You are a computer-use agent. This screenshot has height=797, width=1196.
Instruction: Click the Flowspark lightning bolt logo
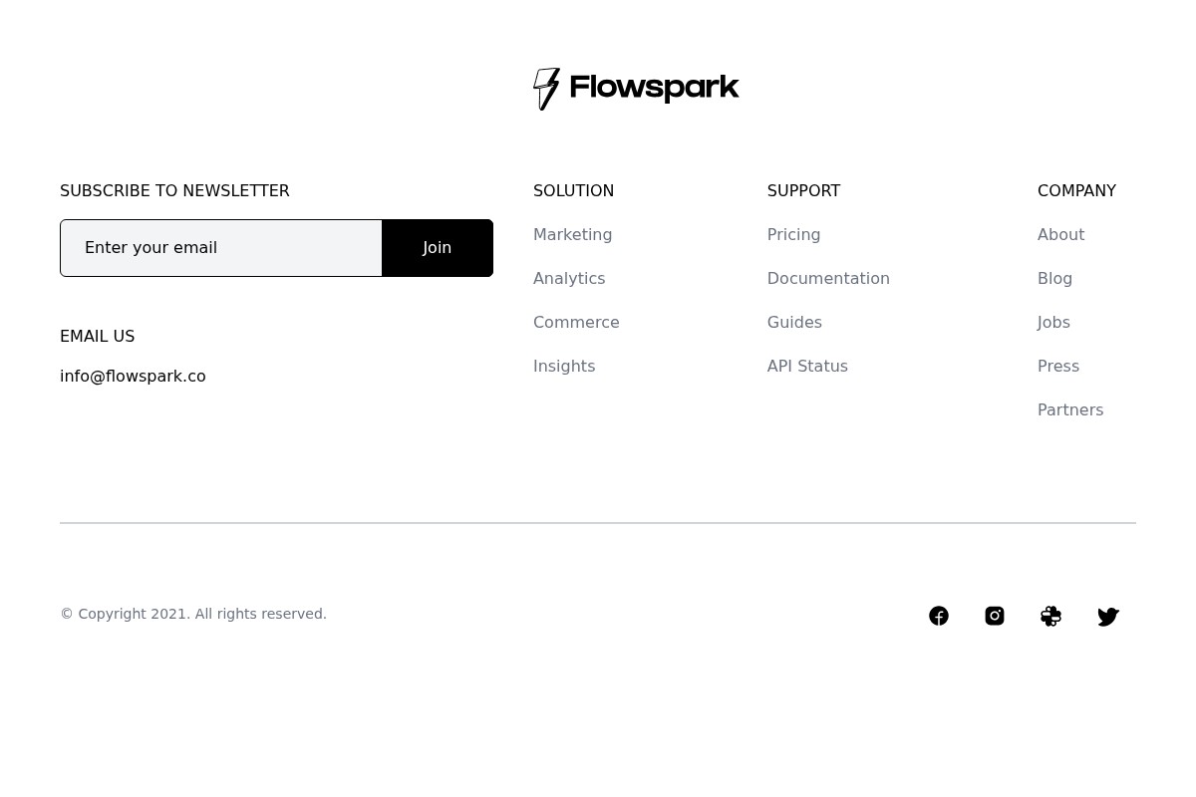pyautogui.click(x=547, y=89)
